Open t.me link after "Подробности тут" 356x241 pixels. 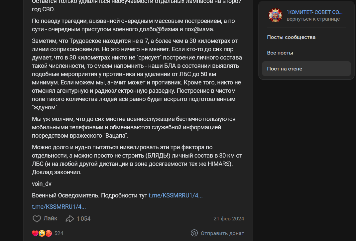click(x=176, y=195)
